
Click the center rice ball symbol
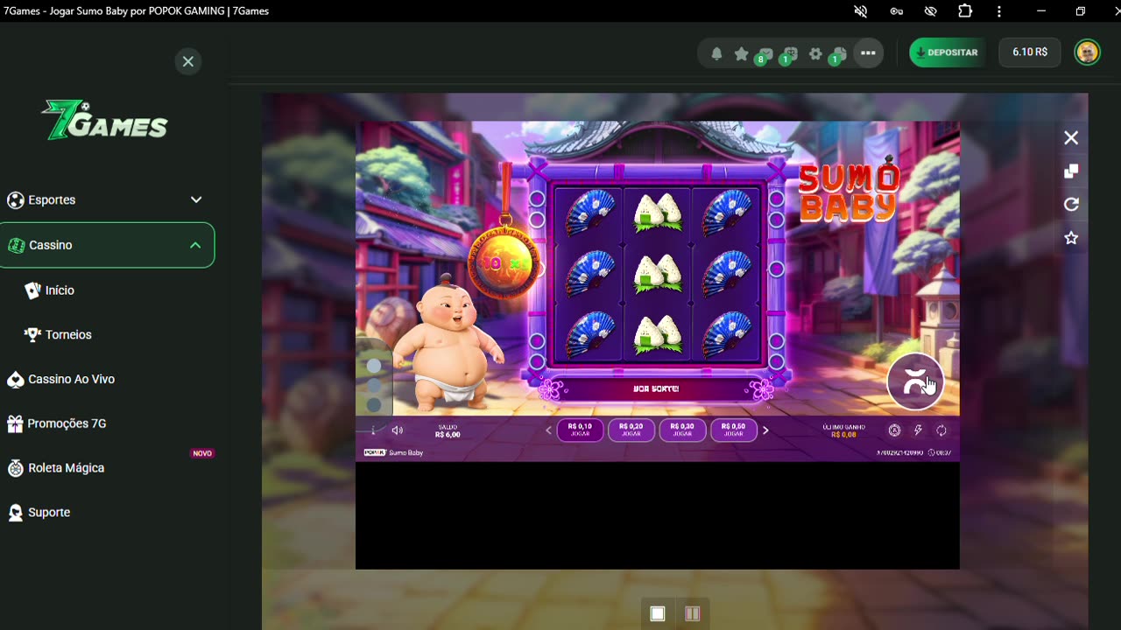[x=658, y=272]
